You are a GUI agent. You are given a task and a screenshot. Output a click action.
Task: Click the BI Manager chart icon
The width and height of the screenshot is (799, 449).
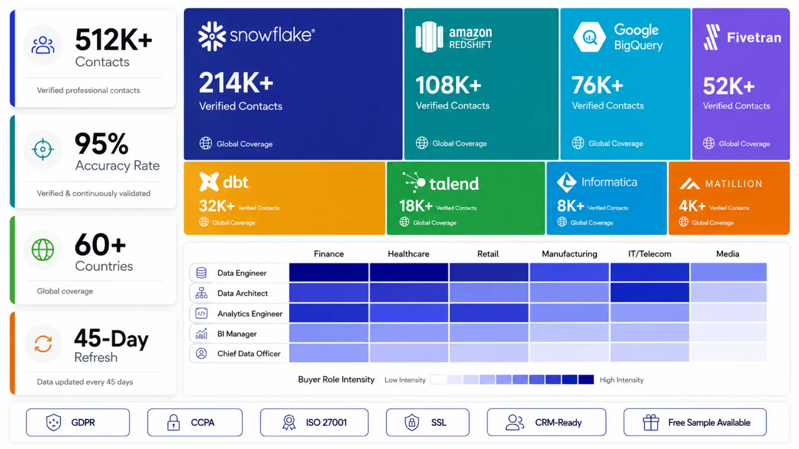click(201, 333)
